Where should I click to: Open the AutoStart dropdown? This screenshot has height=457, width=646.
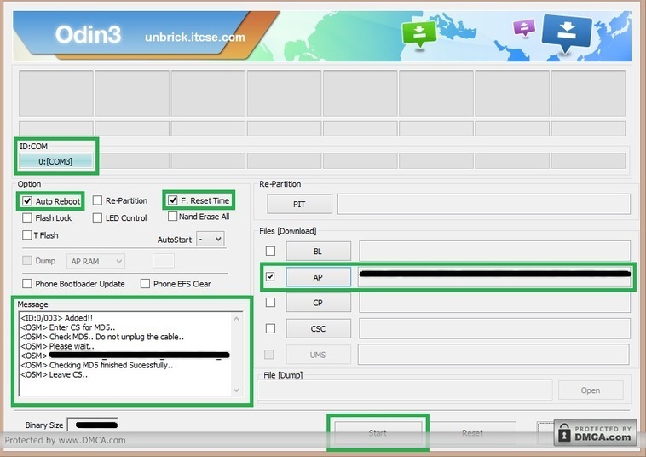click(211, 239)
